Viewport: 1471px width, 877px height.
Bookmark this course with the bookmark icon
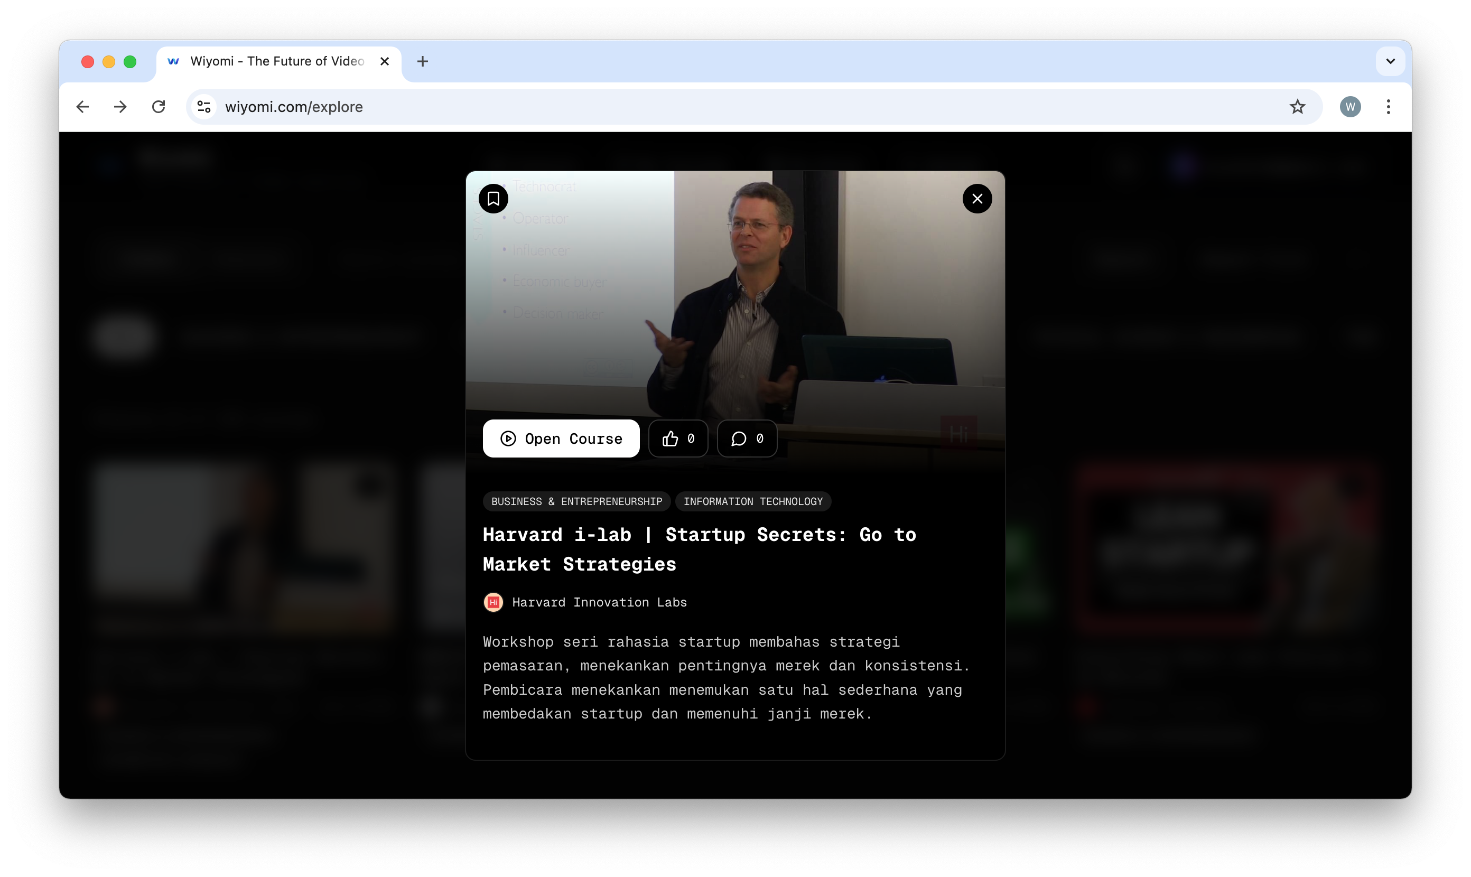(x=493, y=199)
